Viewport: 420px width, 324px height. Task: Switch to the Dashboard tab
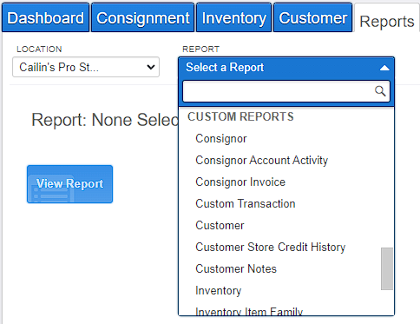tap(45, 18)
